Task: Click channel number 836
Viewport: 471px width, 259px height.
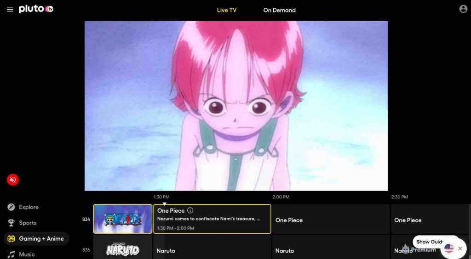Action: pyautogui.click(x=86, y=250)
